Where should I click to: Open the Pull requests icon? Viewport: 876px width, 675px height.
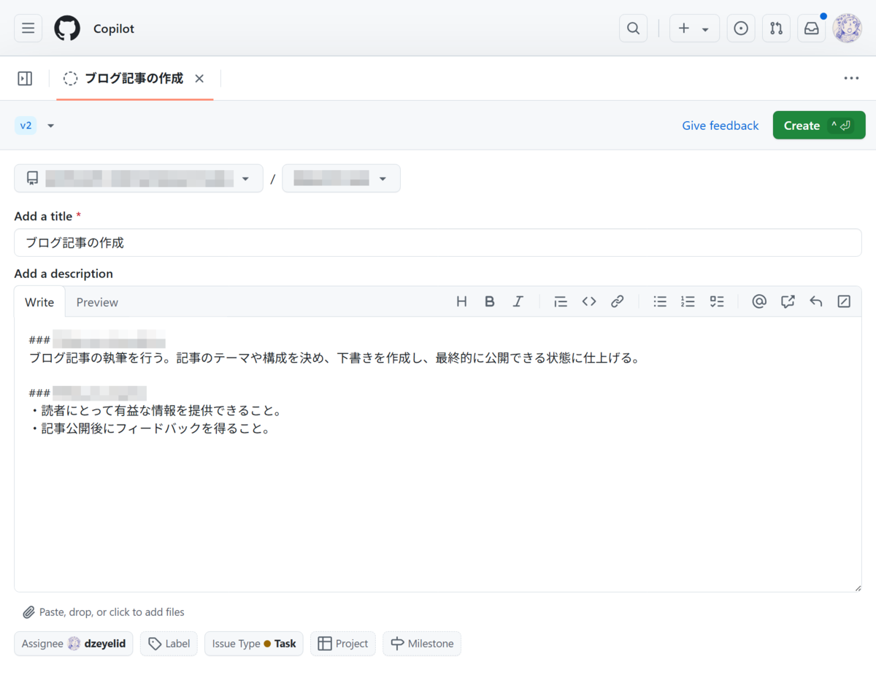pyautogui.click(x=776, y=28)
